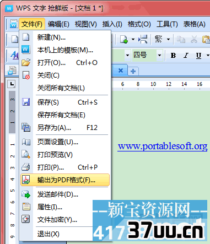Open the 表格(A) menu
Image resolution: width=210 pixels, height=244 pixels.
click(194, 24)
